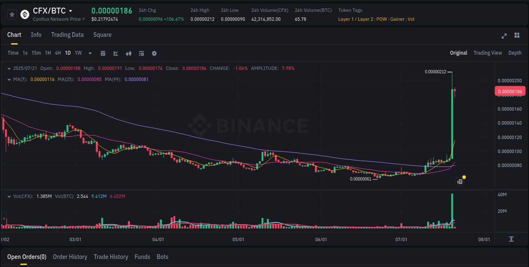Collapse the Vol indicator panel

coord(9,196)
